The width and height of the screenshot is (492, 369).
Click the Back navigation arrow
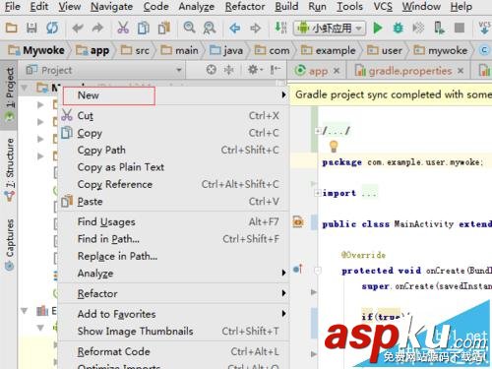click(x=235, y=29)
